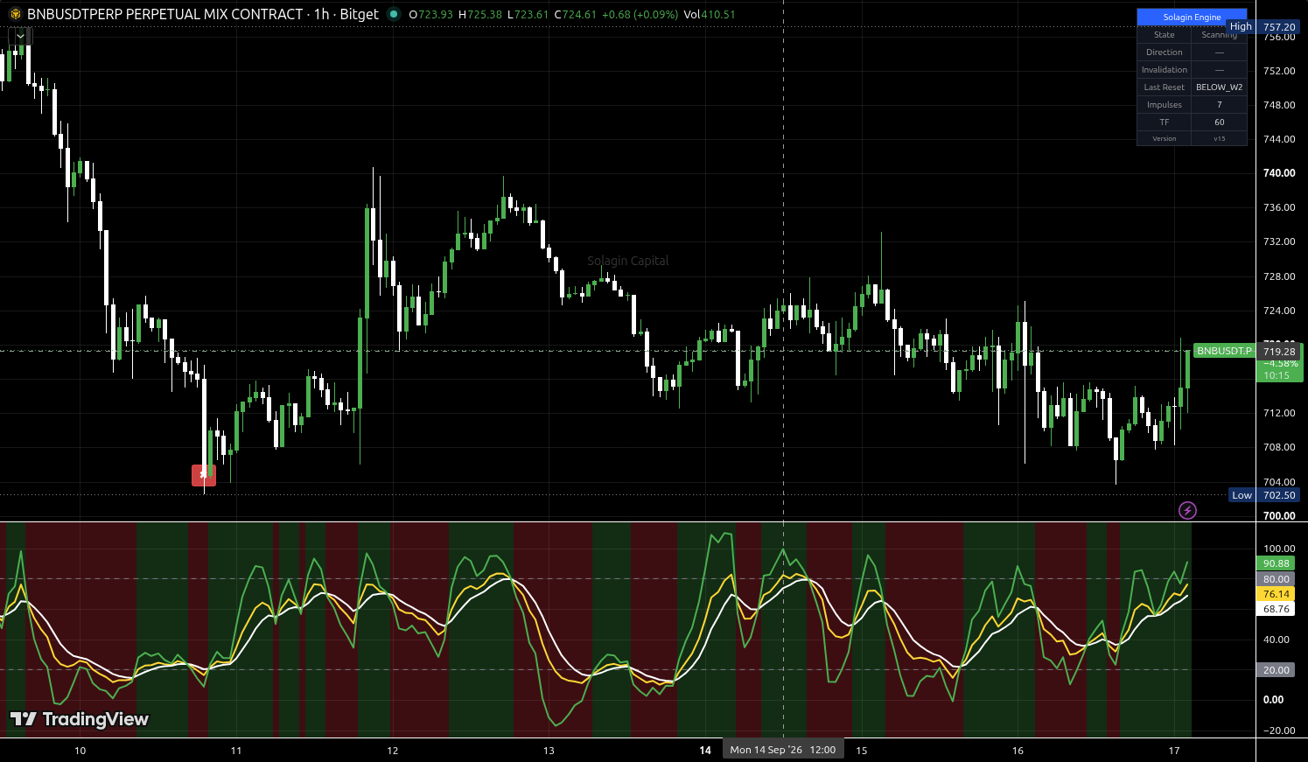Expand the indicator legend chevron
The width and height of the screenshot is (1308, 762).
click(x=20, y=36)
